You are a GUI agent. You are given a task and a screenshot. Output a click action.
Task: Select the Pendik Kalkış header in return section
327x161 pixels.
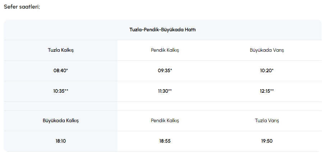165,121
